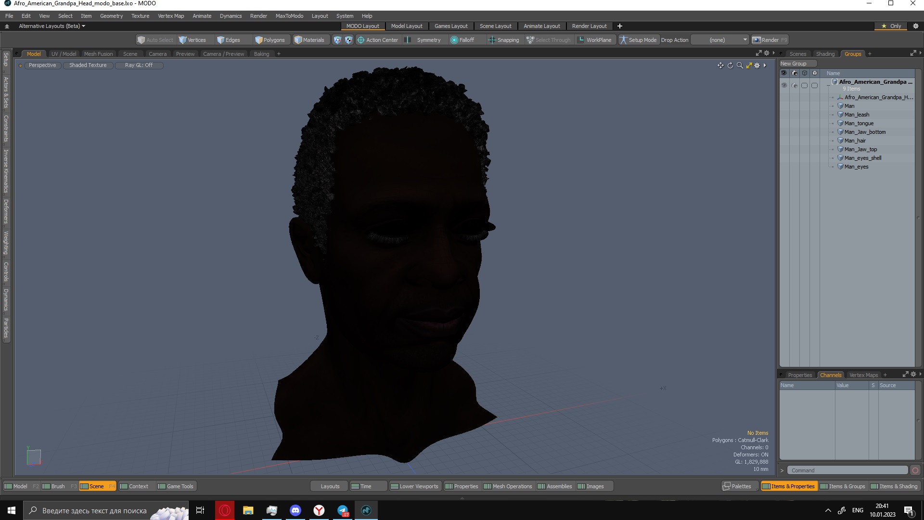Click the Telegram taskbar icon
Screen dimensions: 924x520
343,510
